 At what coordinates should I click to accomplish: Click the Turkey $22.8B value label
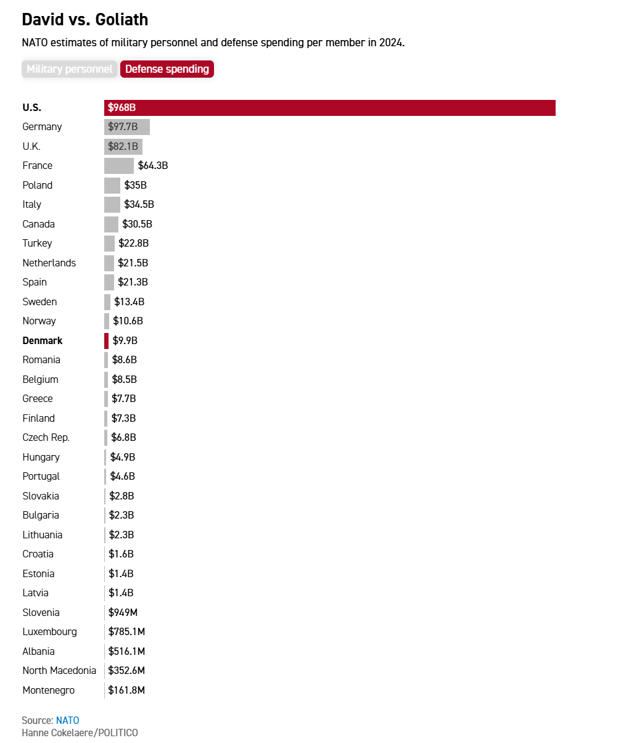[134, 244]
